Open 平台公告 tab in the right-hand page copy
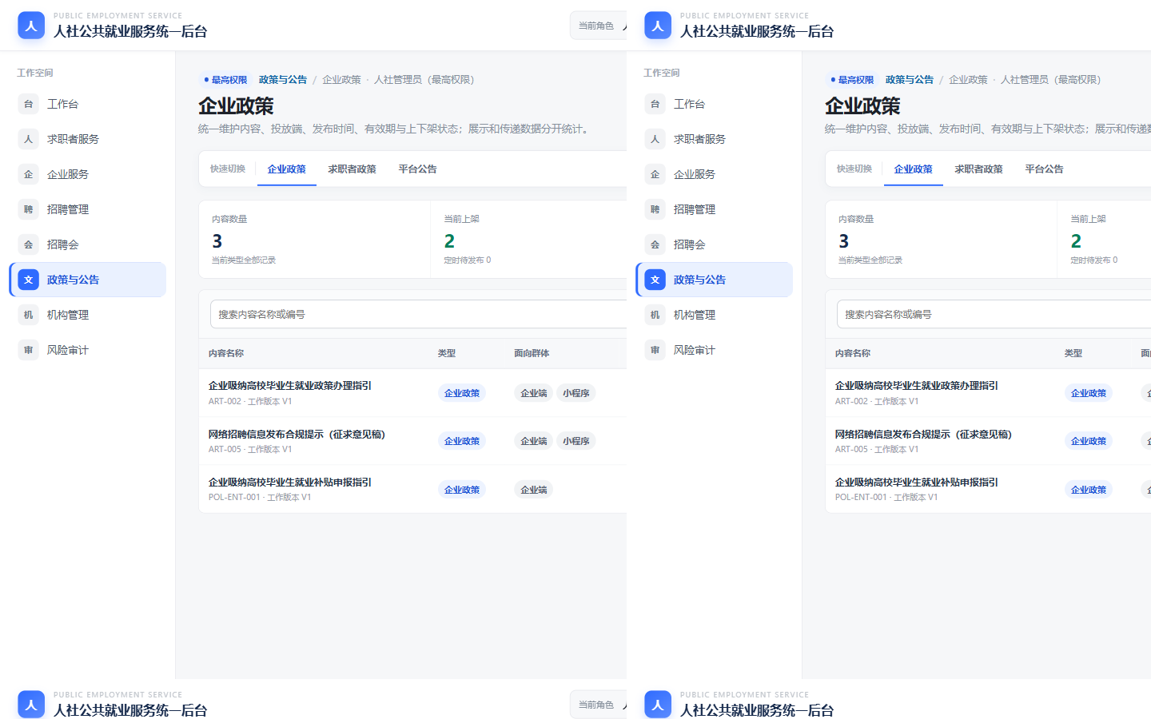The image size is (1151, 719). pyautogui.click(x=1044, y=169)
